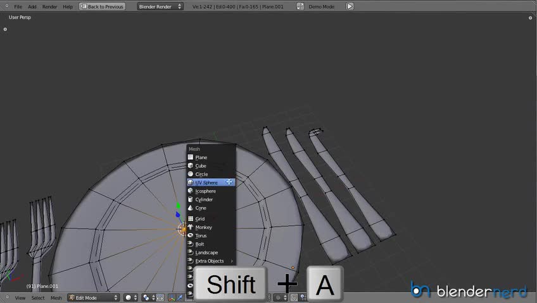This screenshot has height=303, width=537.
Task: Click the 3D view editor type icon bottom-left
Action: [7, 297]
